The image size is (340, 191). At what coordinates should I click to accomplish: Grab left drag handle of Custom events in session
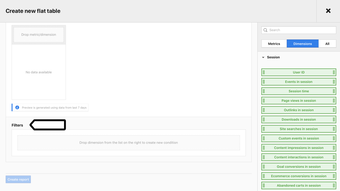point(264,138)
